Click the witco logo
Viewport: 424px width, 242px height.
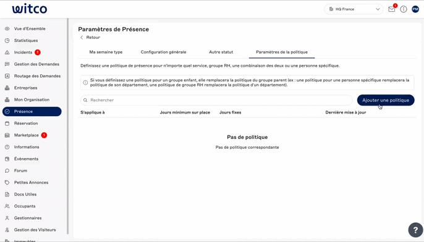[x=30, y=9]
